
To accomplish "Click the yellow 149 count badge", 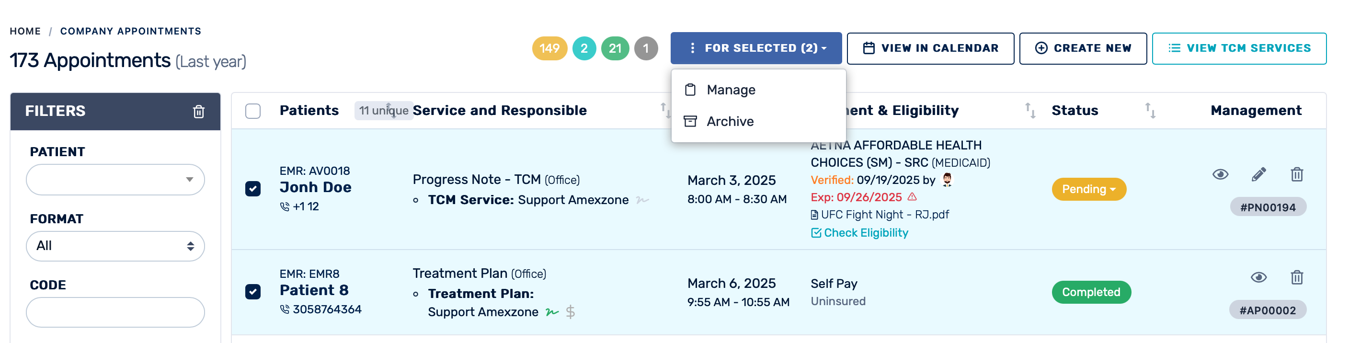I will click(x=549, y=49).
